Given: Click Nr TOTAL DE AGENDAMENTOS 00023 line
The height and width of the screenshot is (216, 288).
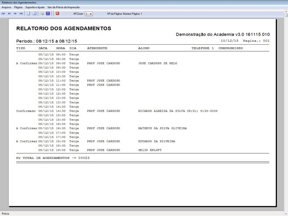Looking at the screenshot, I should [x=53, y=158].
